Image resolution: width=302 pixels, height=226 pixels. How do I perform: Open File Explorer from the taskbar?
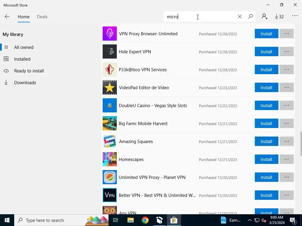[x=130, y=220]
